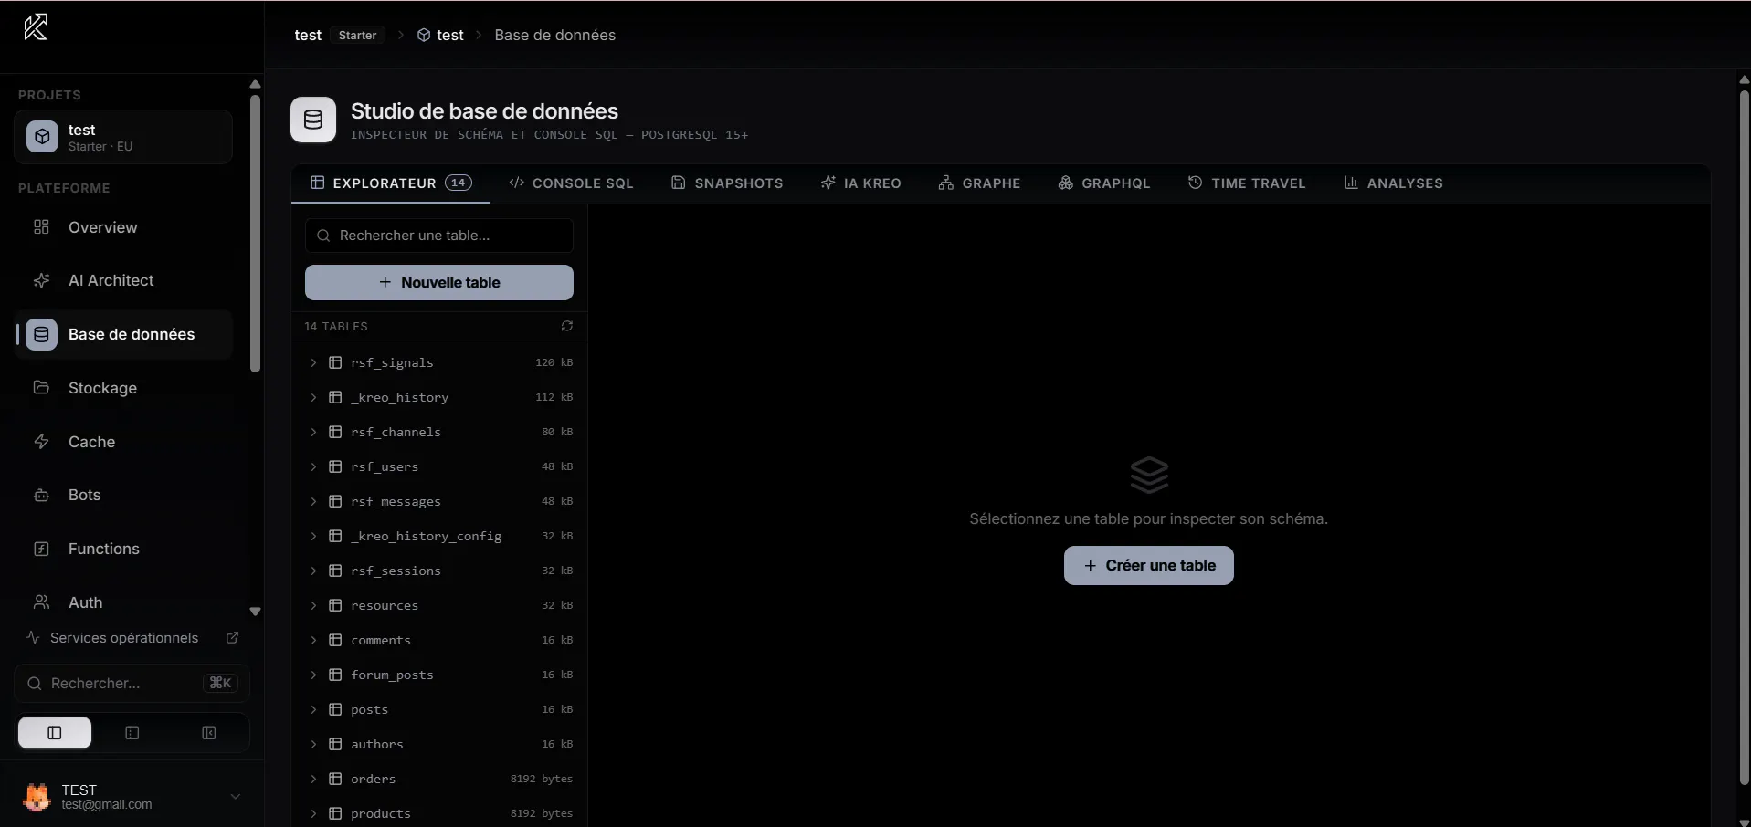The image size is (1751, 827).
Task: Click the Auth users icon
Action: pyautogui.click(x=41, y=602)
